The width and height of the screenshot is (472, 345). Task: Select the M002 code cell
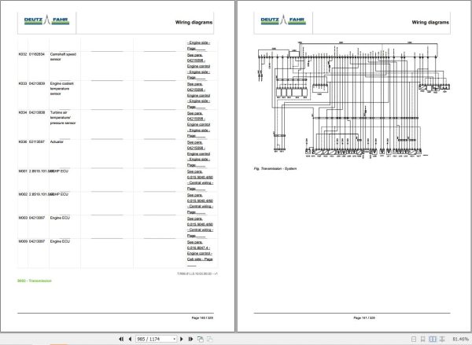(23, 194)
